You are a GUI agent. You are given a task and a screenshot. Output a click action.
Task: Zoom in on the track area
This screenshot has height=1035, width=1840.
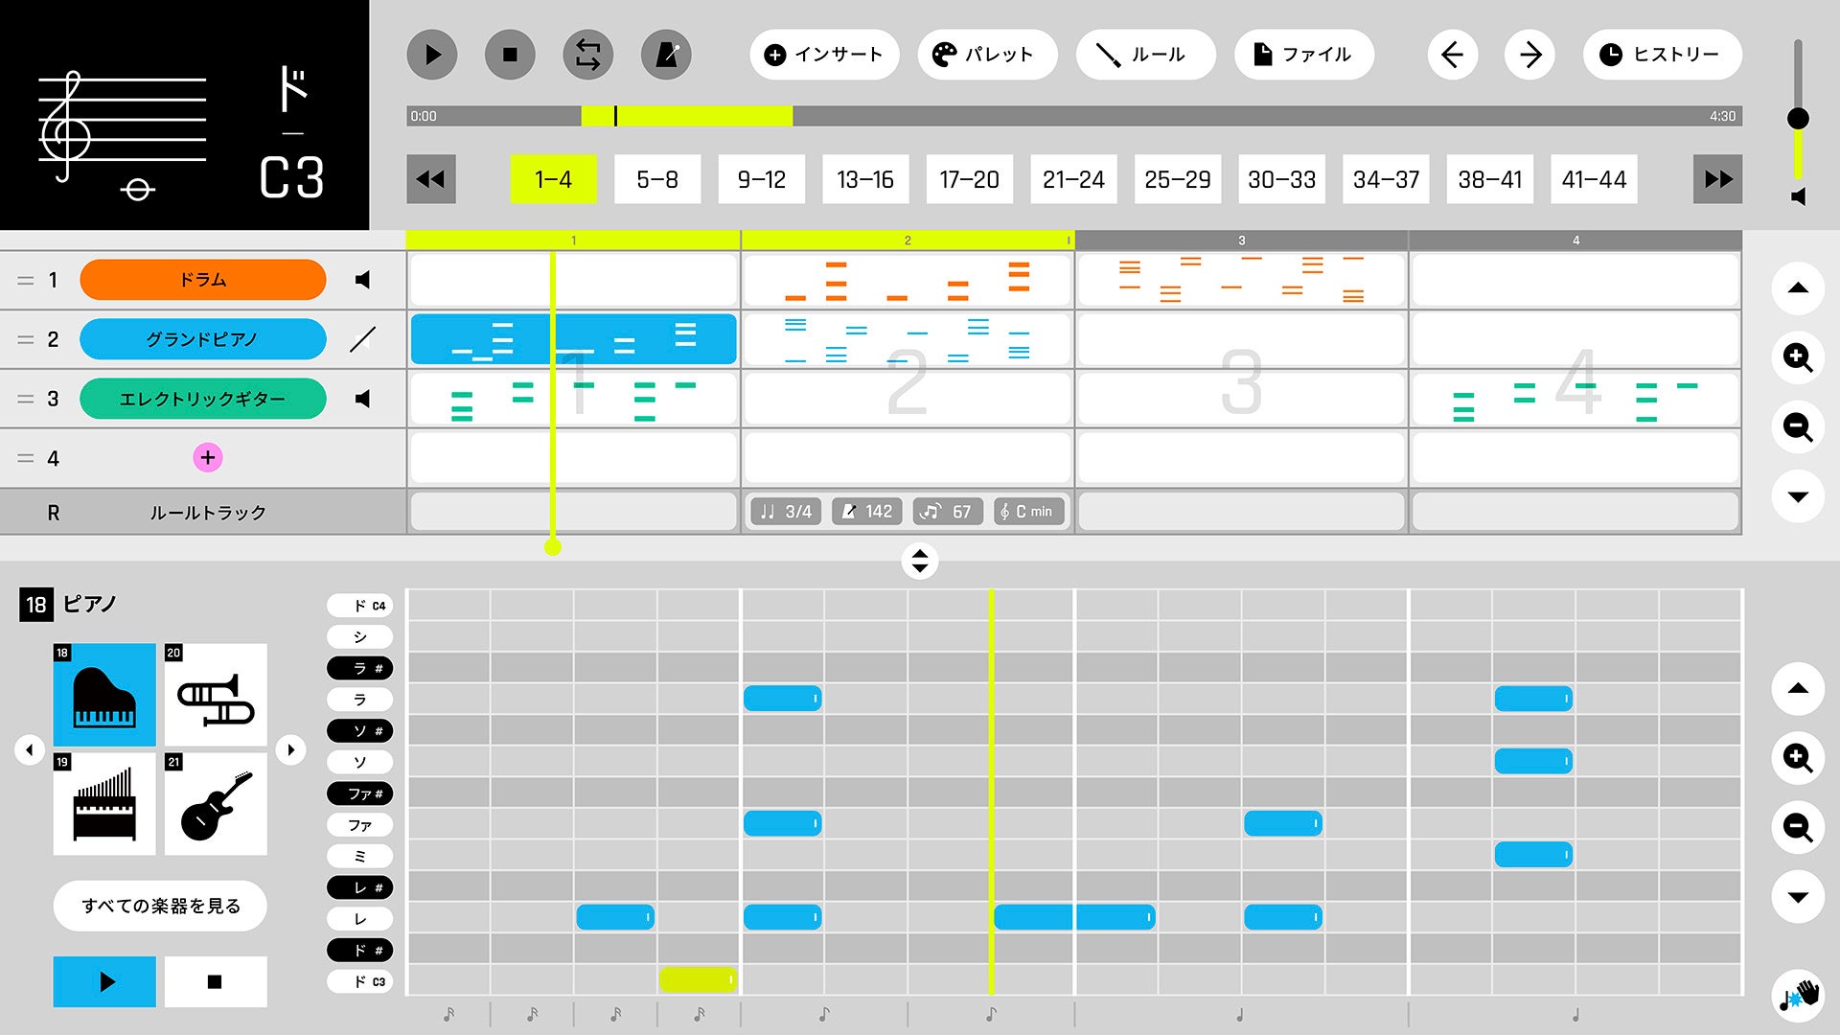(x=1798, y=357)
